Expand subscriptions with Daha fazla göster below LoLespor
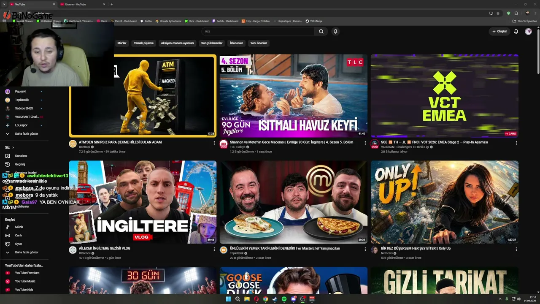Image resolution: width=540 pixels, height=304 pixels. pyautogui.click(x=25, y=134)
